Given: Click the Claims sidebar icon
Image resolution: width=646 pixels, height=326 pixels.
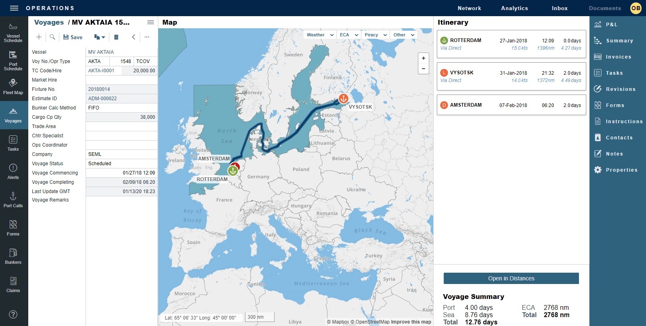Looking at the screenshot, I should 13,284.
